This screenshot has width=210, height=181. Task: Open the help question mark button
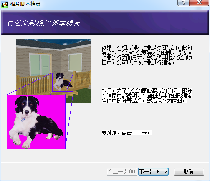pyautogui.click(x=183, y=3)
